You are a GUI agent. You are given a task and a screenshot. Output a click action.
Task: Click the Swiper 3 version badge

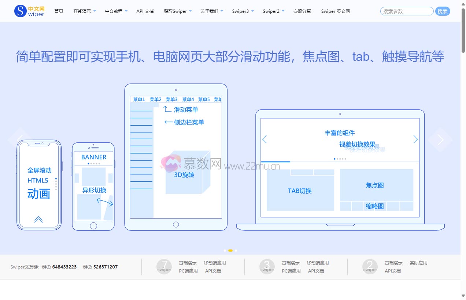pos(267,267)
